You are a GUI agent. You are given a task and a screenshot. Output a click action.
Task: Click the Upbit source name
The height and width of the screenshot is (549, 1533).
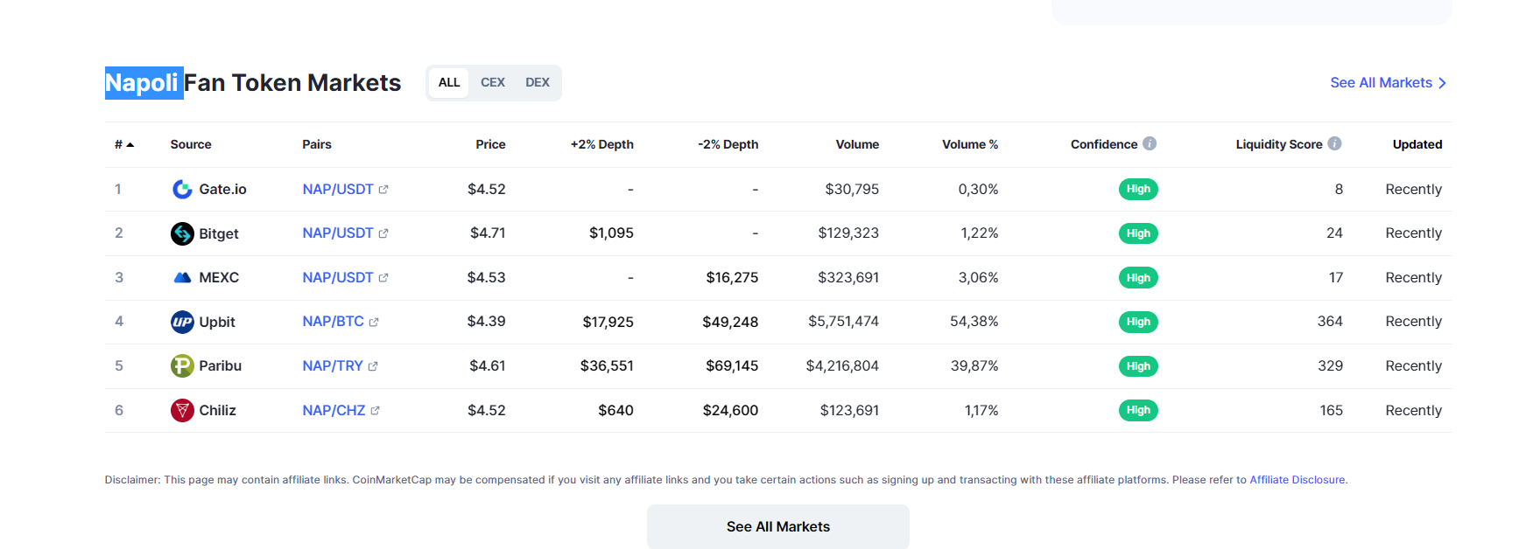[x=217, y=322]
